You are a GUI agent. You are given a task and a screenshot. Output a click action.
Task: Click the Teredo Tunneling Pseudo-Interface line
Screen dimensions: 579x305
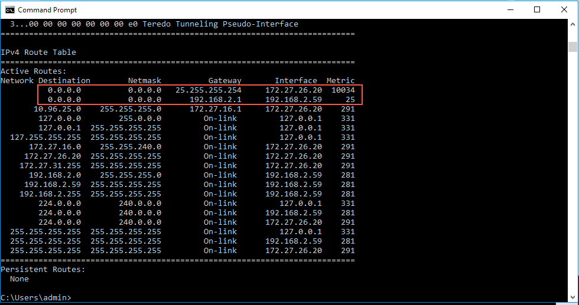(x=154, y=24)
